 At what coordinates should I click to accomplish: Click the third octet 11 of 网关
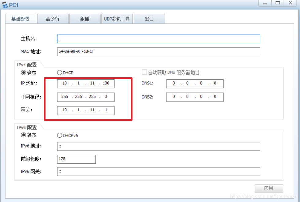click(92, 110)
